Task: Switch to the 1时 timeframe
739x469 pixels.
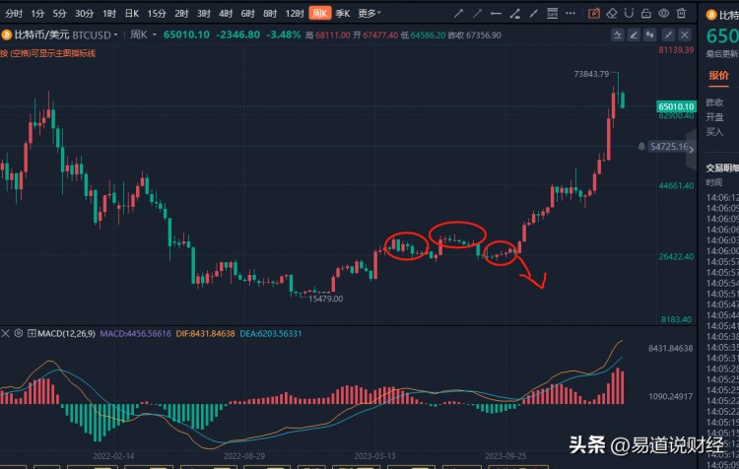Action: (x=109, y=14)
